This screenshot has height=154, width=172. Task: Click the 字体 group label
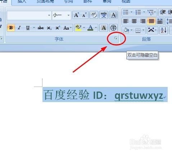pos(59,39)
